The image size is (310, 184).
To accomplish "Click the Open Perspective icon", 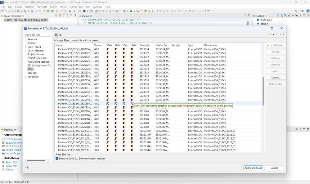I will (303, 11).
